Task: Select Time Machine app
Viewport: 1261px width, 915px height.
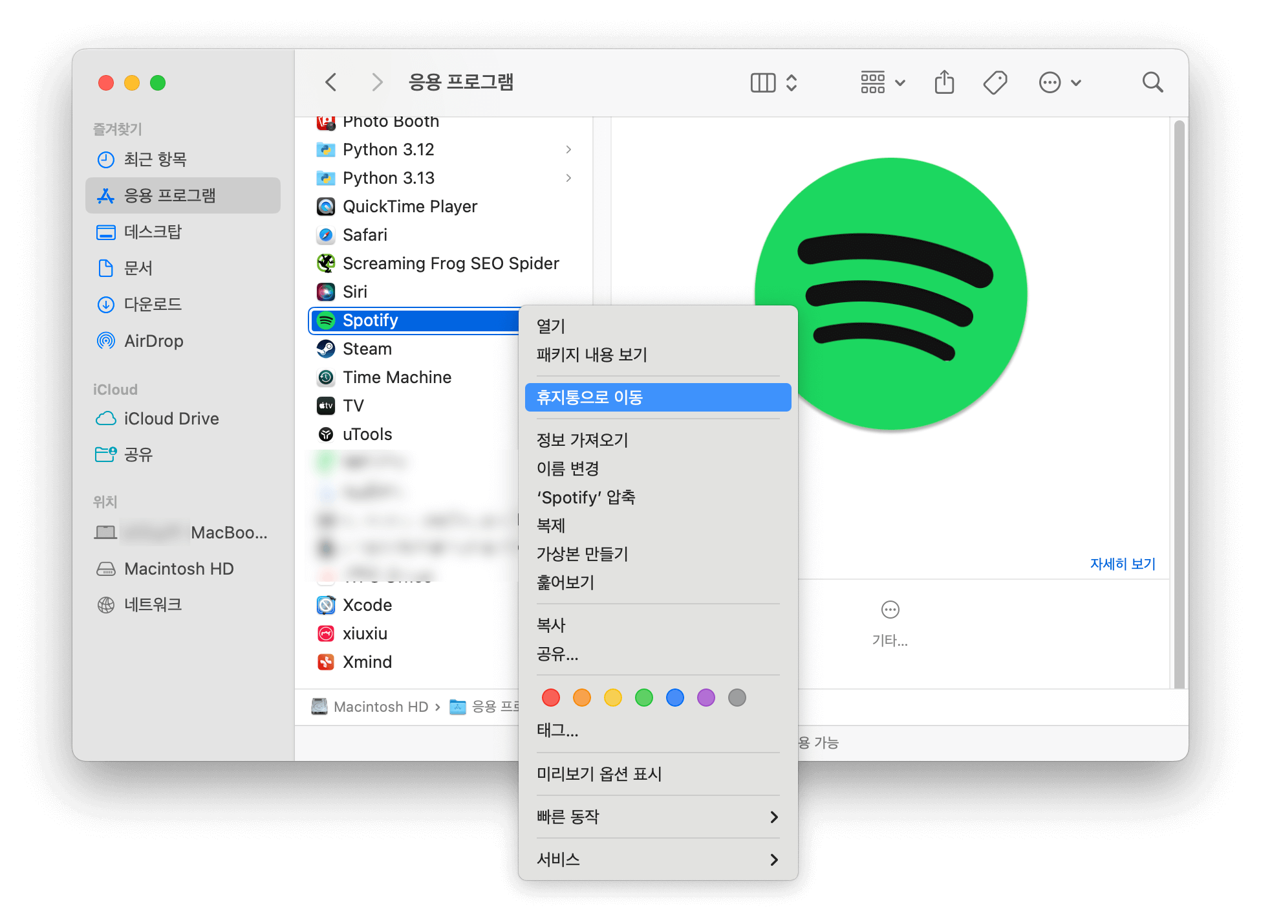Action: click(x=415, y=377)
